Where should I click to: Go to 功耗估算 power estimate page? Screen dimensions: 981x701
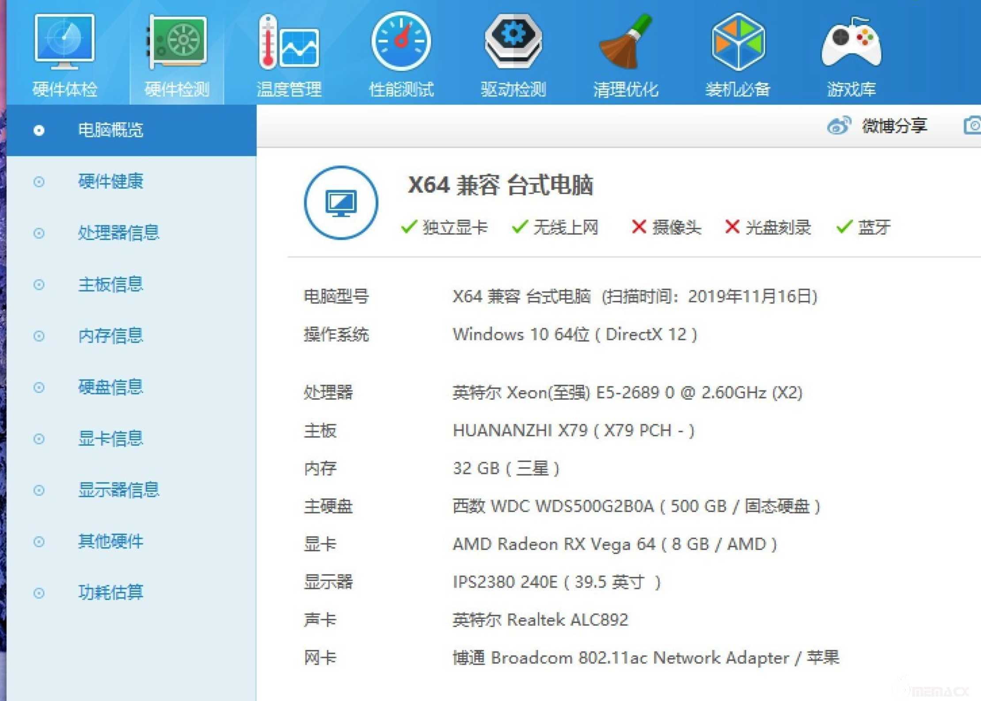tap(110, 593)
